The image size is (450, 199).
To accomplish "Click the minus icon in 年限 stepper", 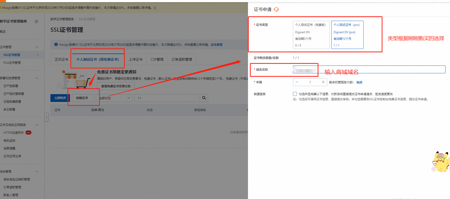I will 297,82.
